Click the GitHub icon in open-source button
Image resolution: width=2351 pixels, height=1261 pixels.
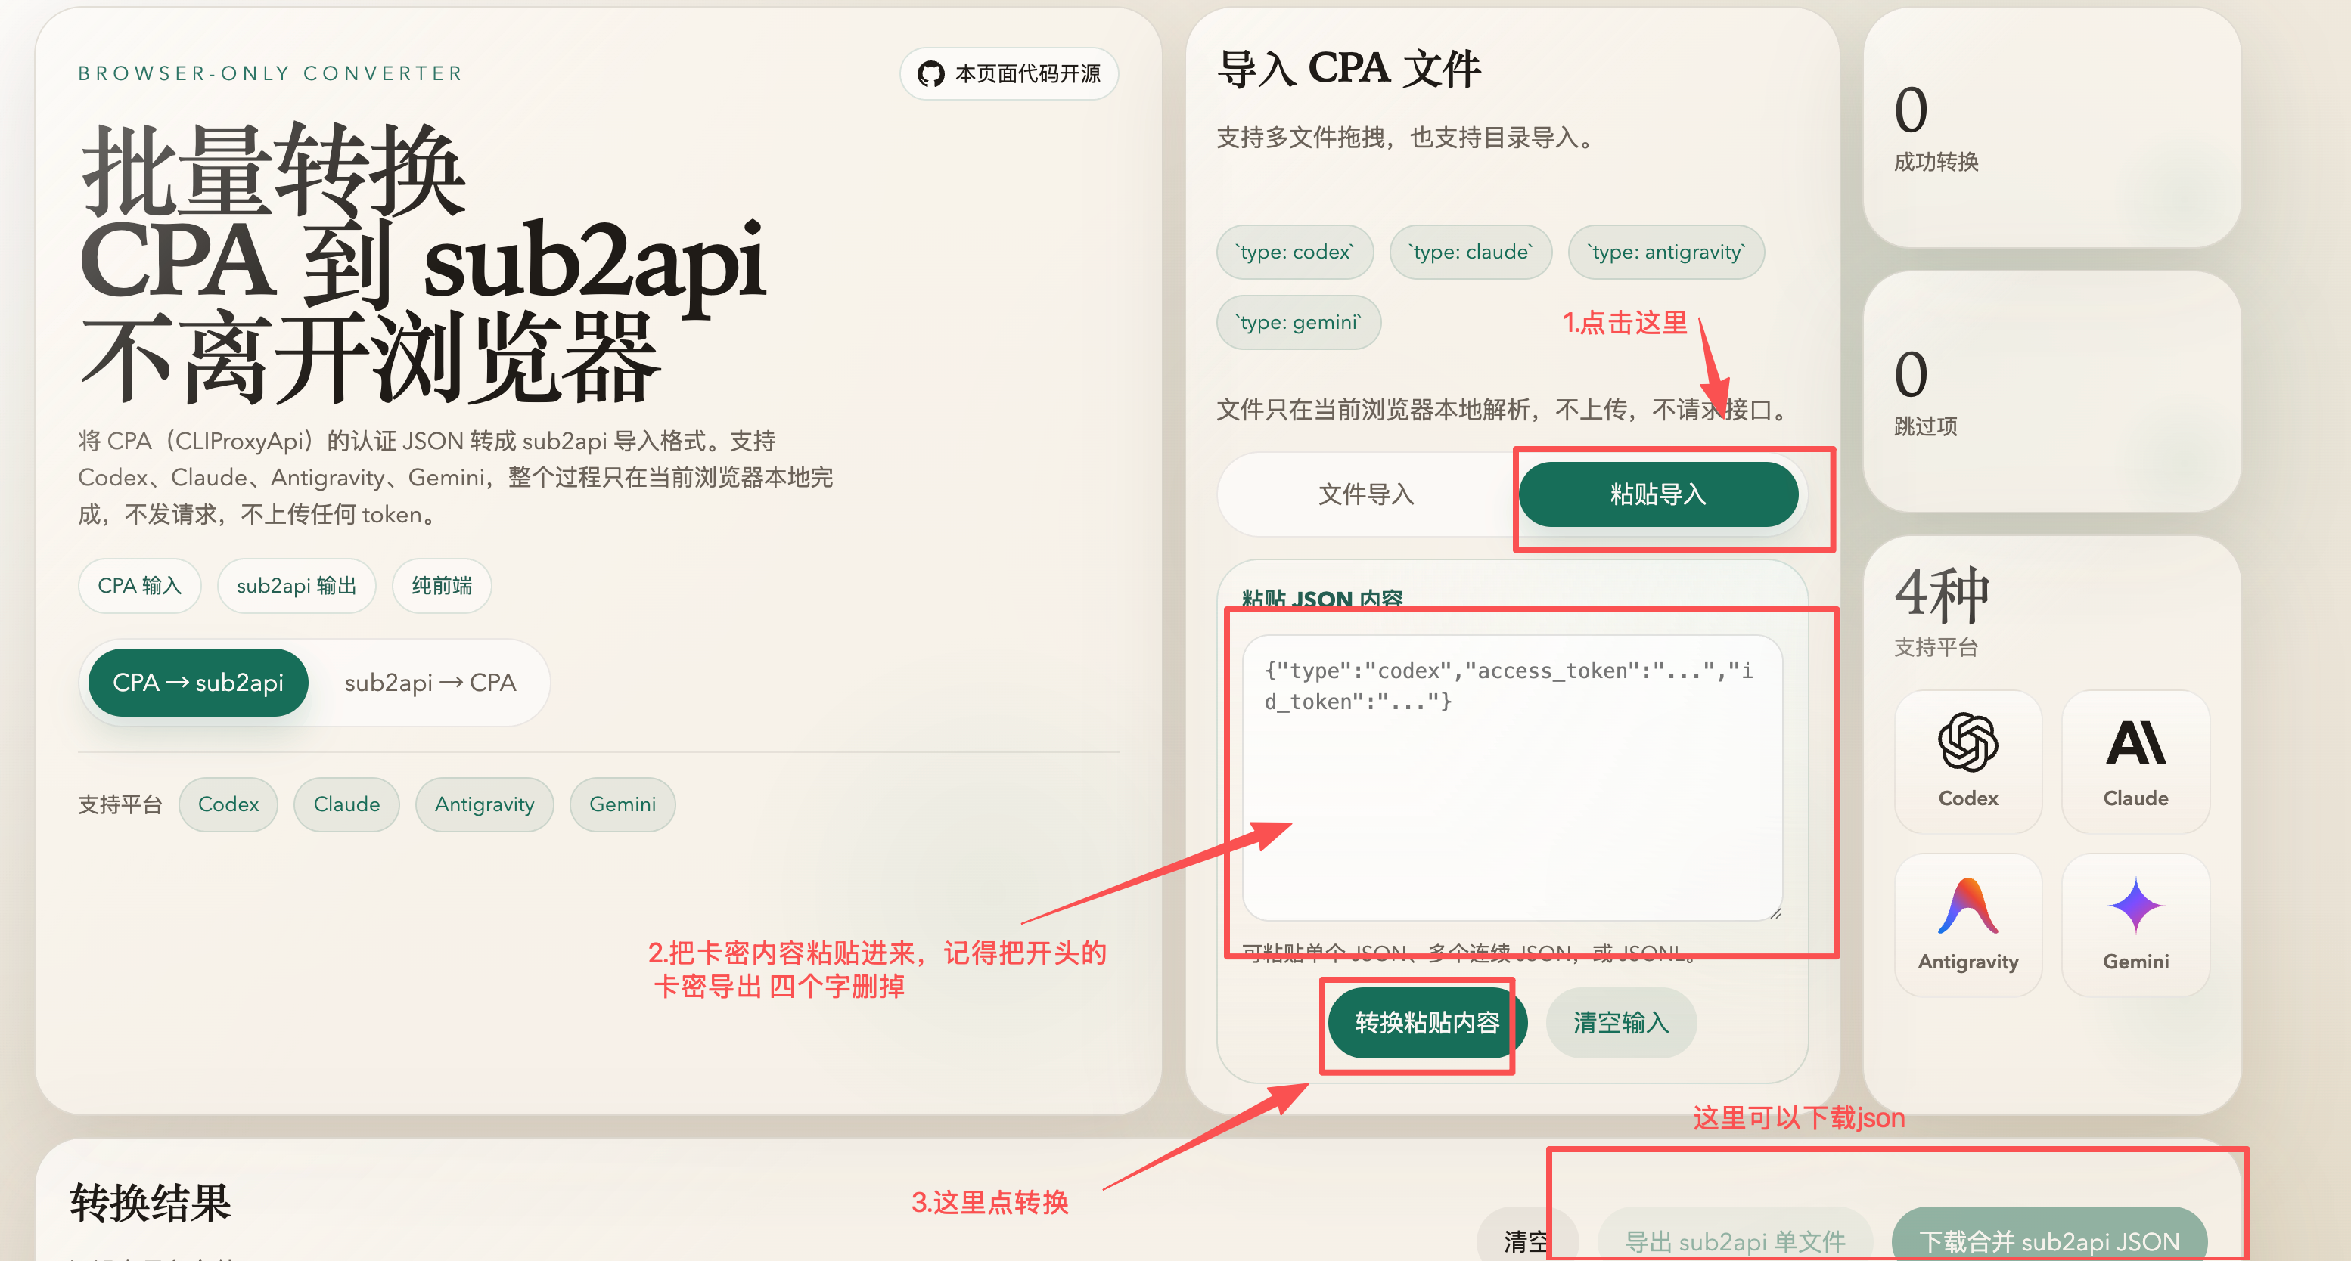tap(930, 74)
